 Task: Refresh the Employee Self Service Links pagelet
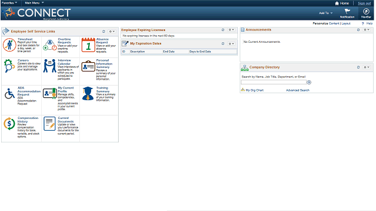(103, 31)
